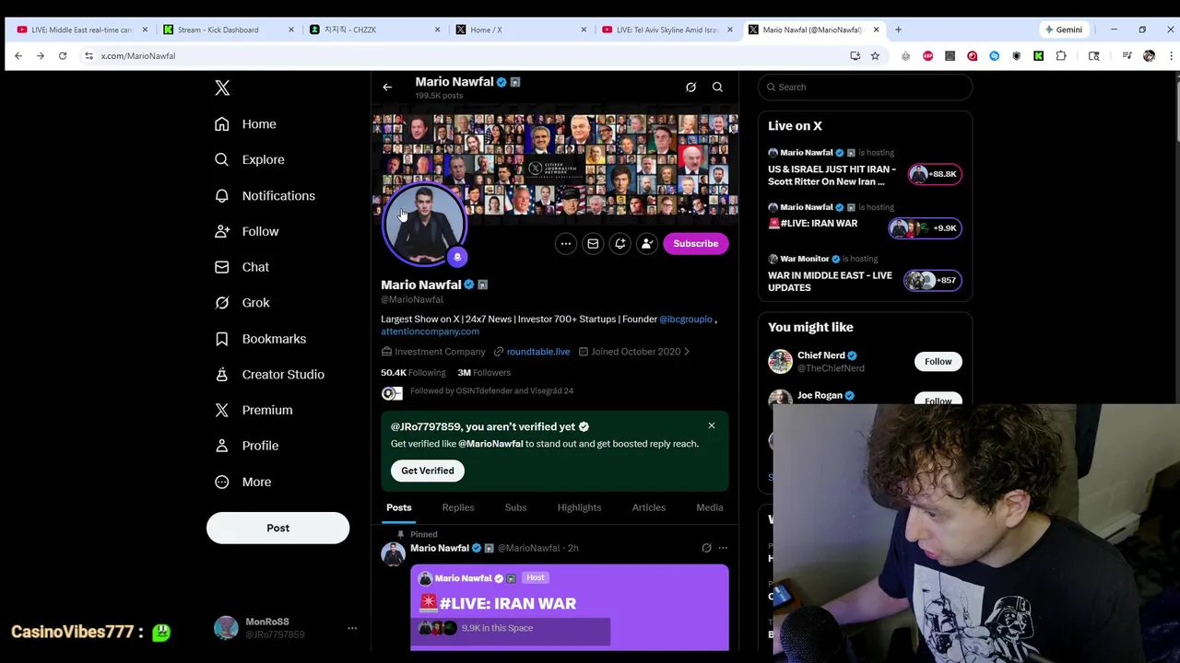1180x663 pixels.
Task: Click the Search input field
Action: click(865, 87)
